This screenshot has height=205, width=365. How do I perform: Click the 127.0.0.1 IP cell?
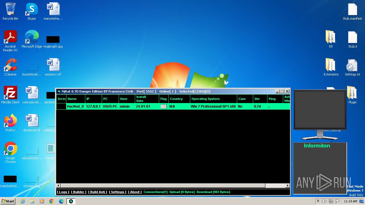93,106
